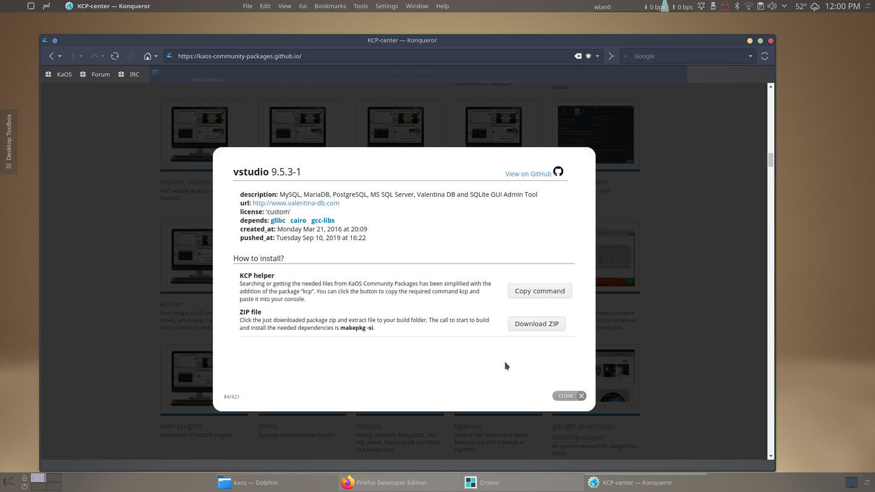Click the Konqueror icon in the window title bar
Viewport: 875px width, 492px height.
coord(44,40)
